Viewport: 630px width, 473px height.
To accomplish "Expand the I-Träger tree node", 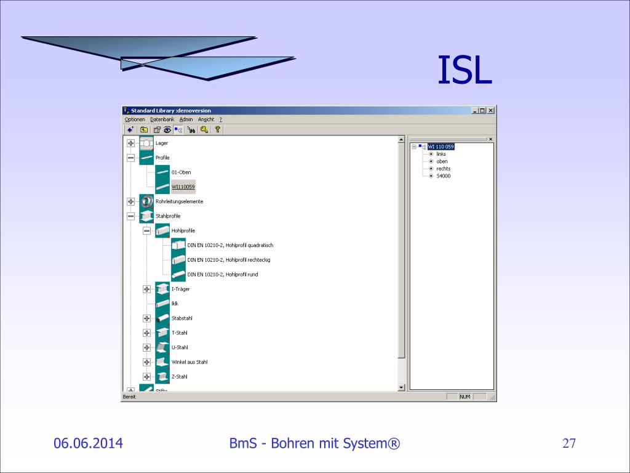I will [146, 289].
